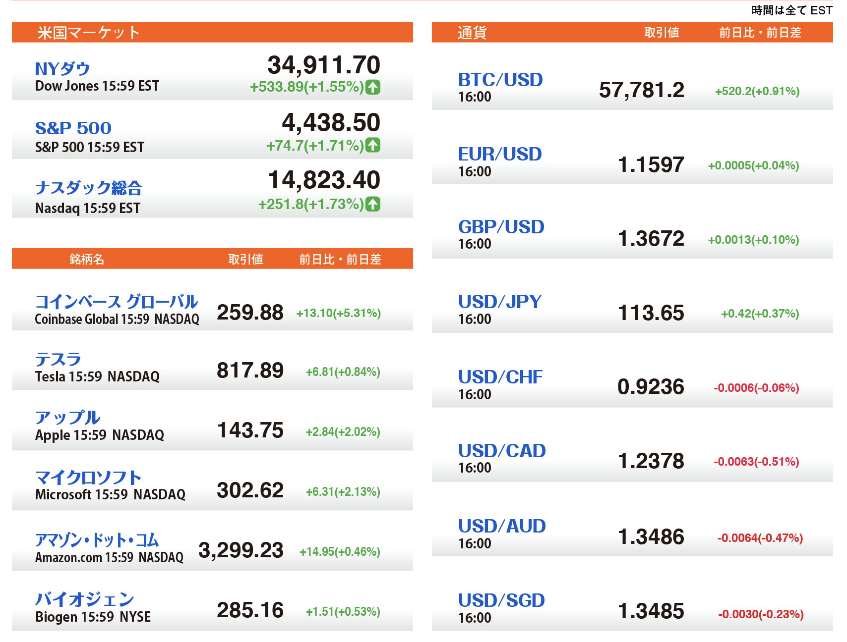Open the アマゾン・ドット・コム stock entry
This screenshot has height=642, width=847.
tap(97, 540)
